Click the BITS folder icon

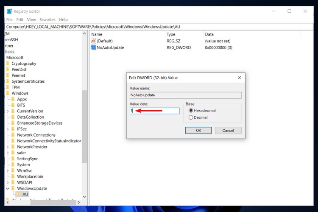tap(13, 105)
